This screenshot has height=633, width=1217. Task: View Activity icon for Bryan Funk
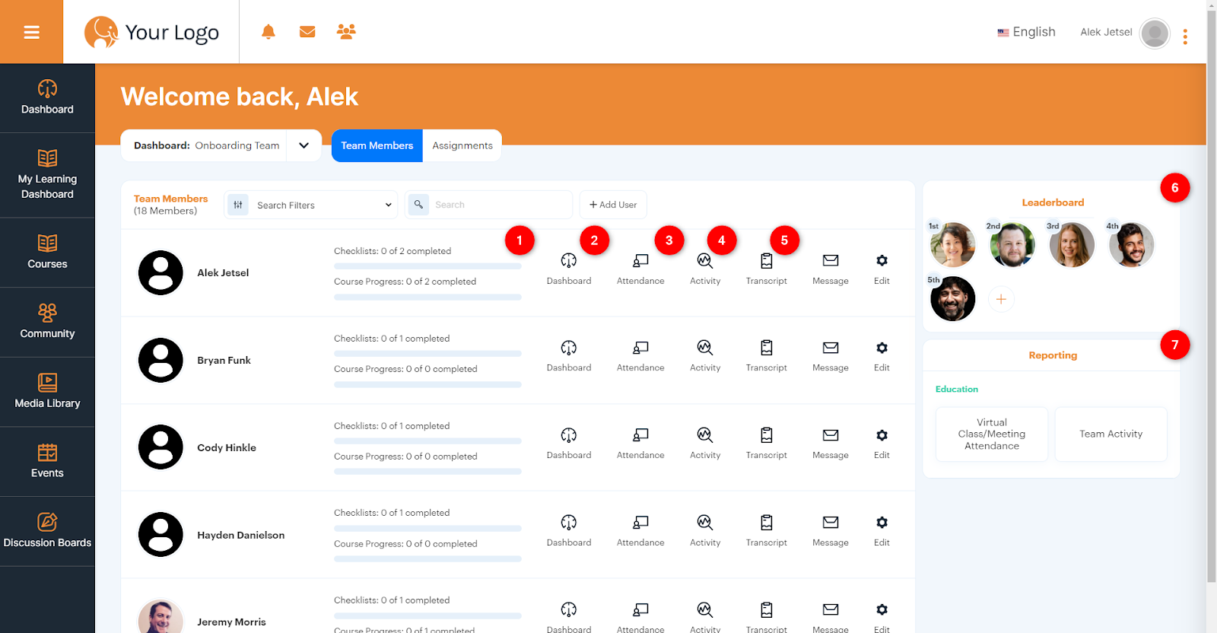pos(704,348)
